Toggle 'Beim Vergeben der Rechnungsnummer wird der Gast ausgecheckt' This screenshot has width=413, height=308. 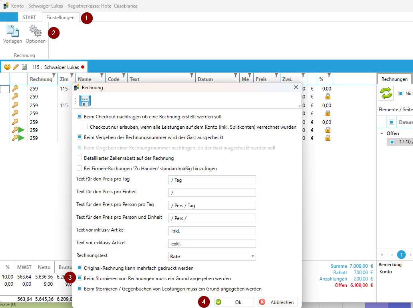79,137
